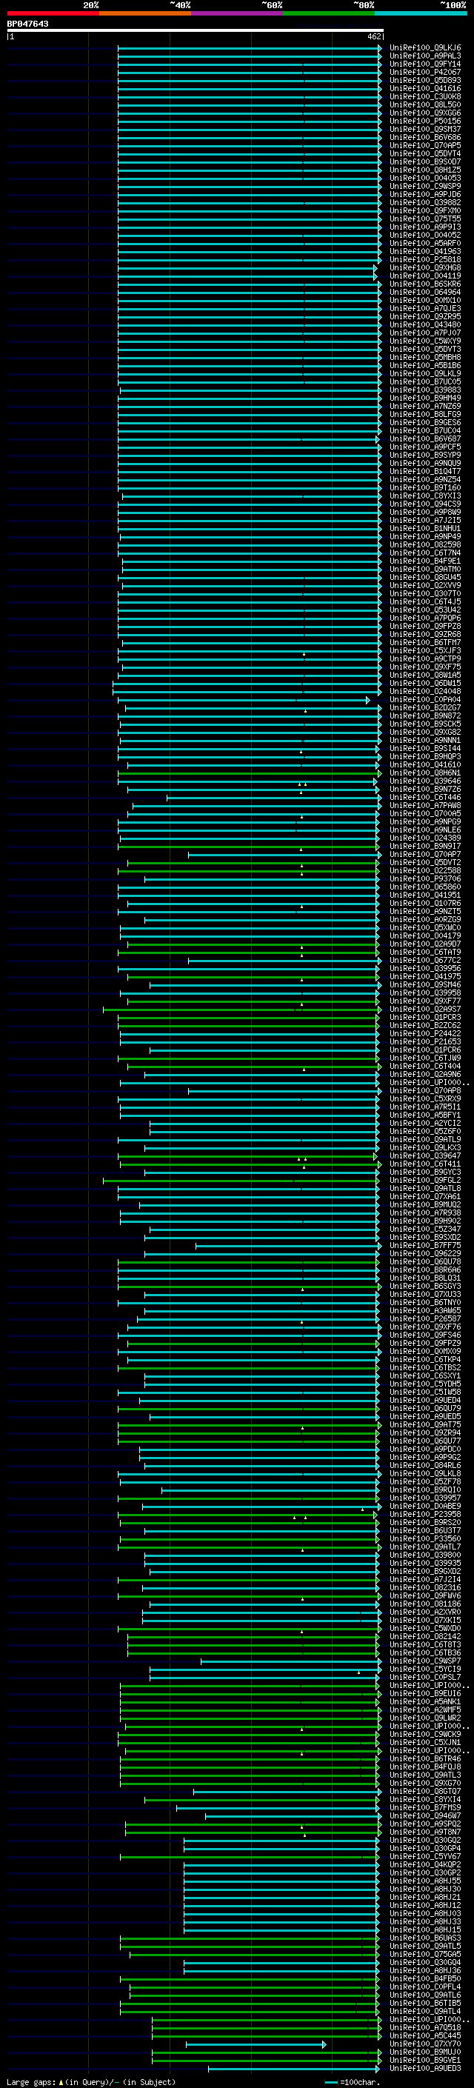The image size is (474, 2088).
Task: Select hit label UniRef100_B9N9I7
Action: tap(425, 847)
